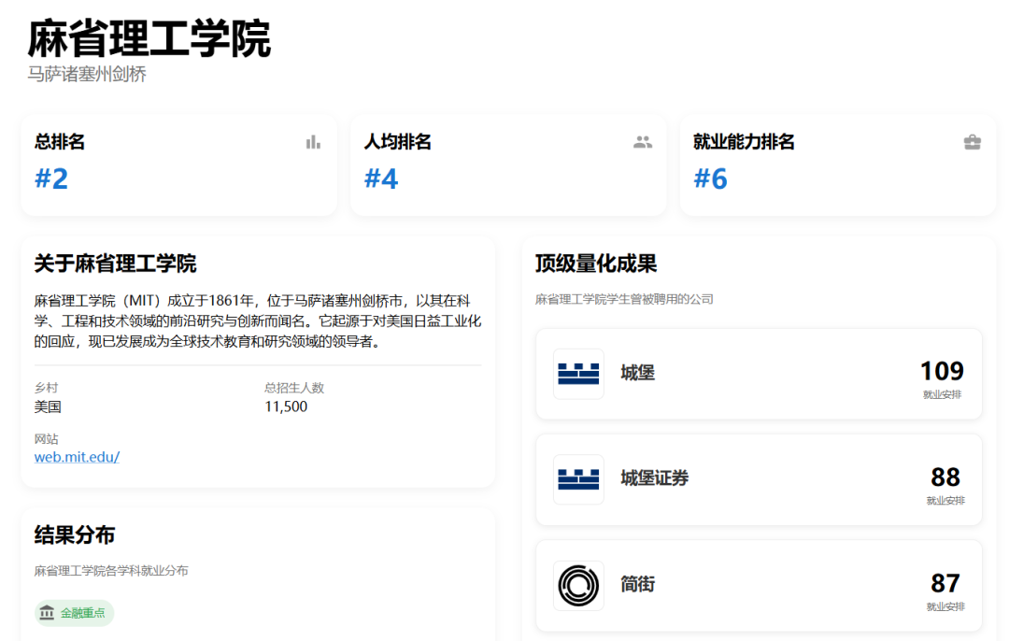Click the 87 placements number
The height and width of the screenshot is (641, 1009).
[x=945, y=584]
